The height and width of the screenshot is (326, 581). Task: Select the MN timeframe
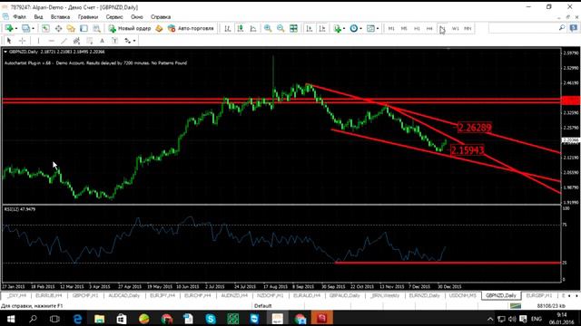coord(468,28)
